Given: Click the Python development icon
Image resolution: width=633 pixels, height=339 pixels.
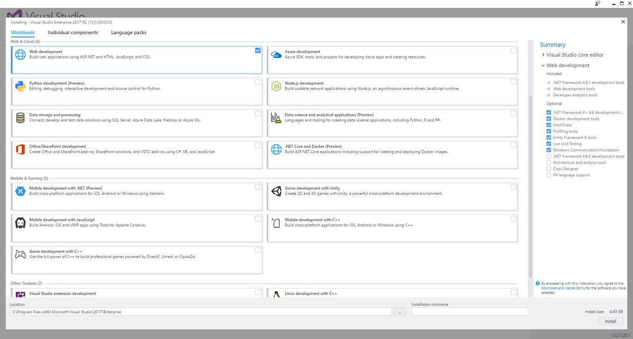Looking at the screenshot, I should (21, 86).
